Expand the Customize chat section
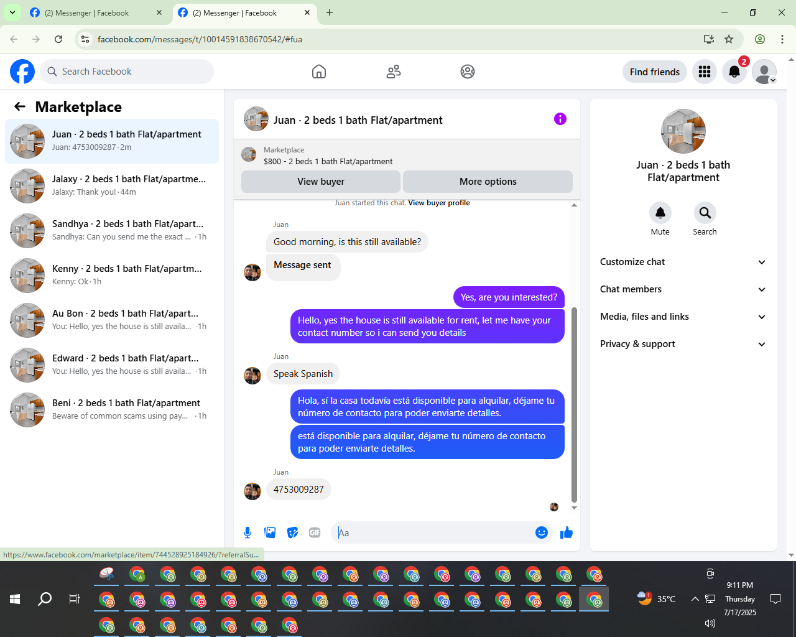Image resolution: width=796 pixels, height=637 pixels. click(x=683, y=262)
